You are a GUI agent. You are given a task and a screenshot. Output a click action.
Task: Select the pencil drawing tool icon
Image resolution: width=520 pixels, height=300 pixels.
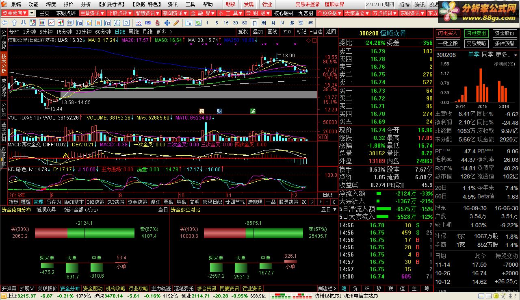pyautogui.click(x=176, y=22)
